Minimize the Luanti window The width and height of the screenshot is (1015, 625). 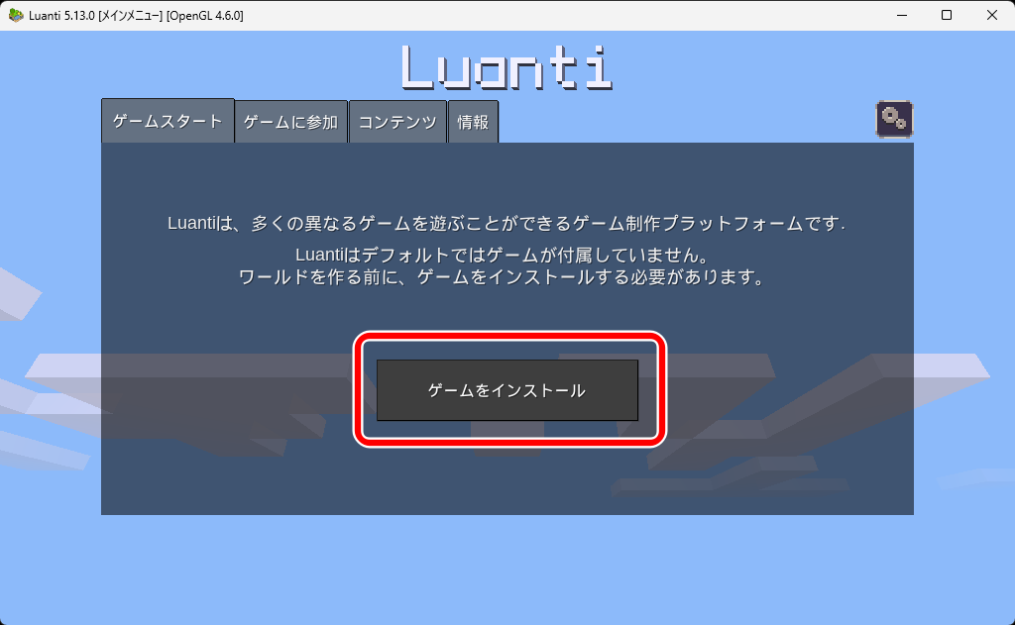tap(901, 16)
